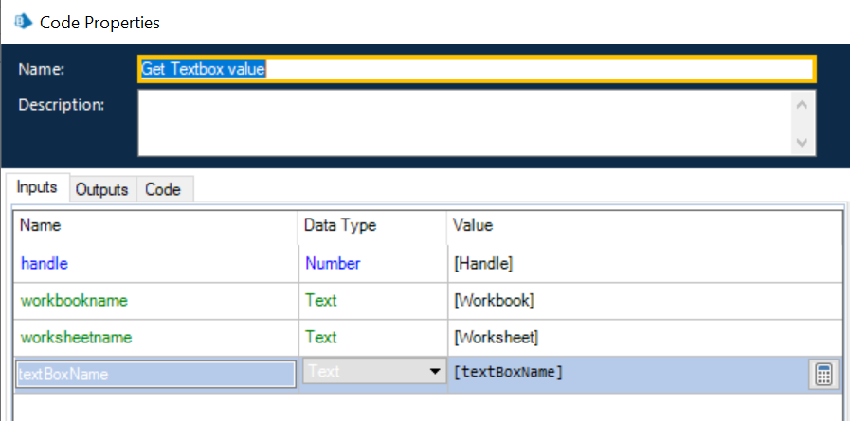This screenshot has width=850, height=421.
Task: Click the Name field containing Get Textbox value
Action: [475, 70]
